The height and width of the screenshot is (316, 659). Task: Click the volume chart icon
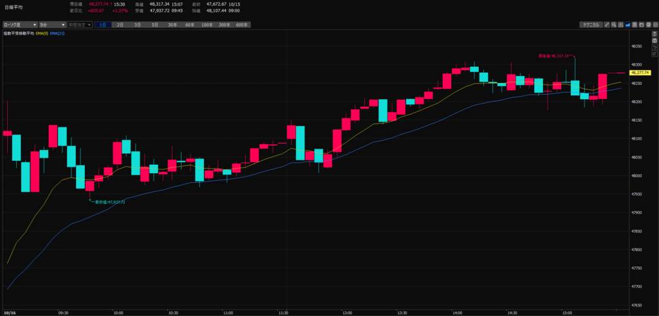[620, 24]
